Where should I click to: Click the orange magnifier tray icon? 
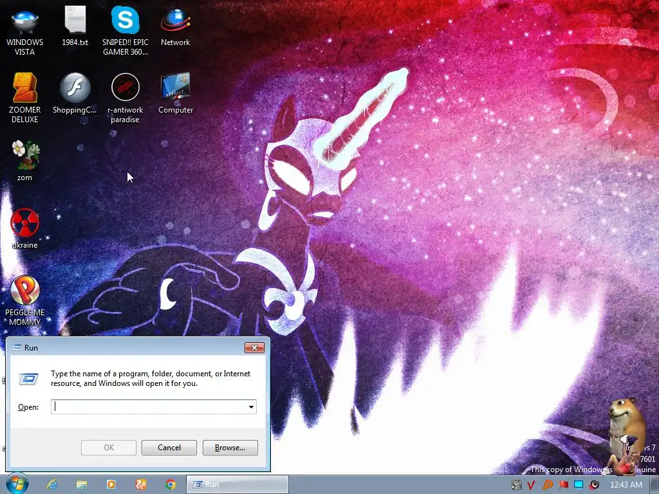tap(547, 485)
